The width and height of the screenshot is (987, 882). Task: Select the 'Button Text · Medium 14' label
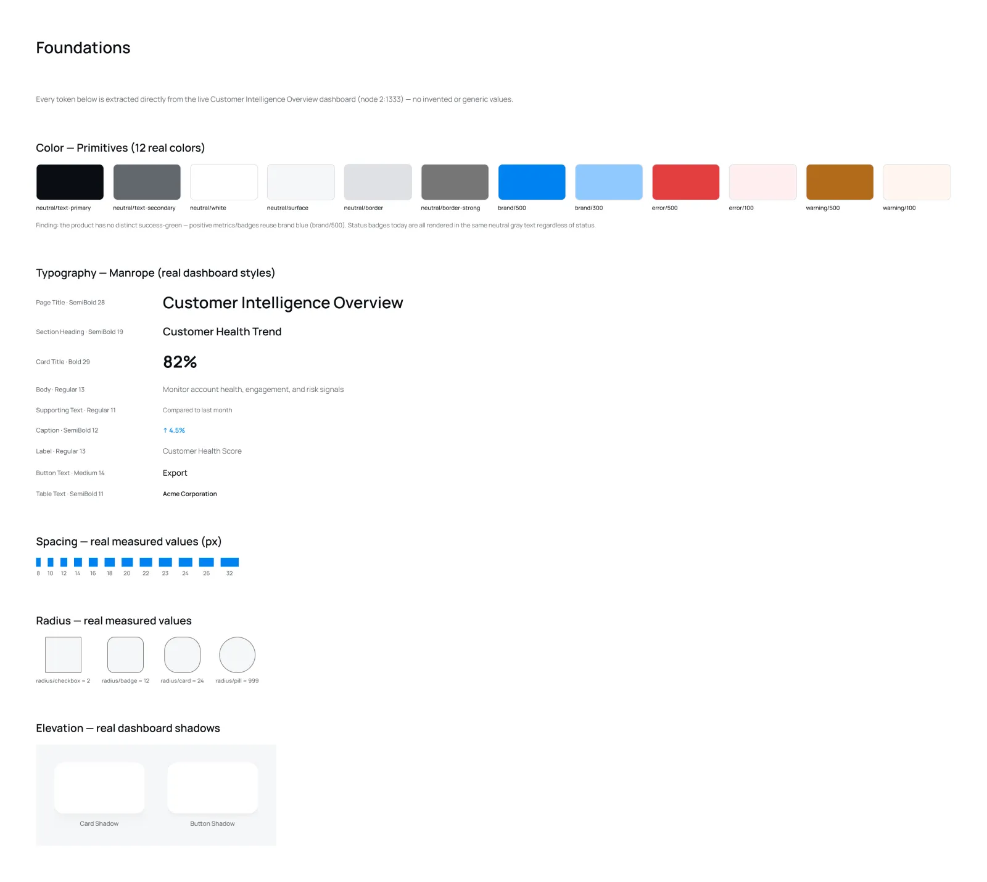tap(70, 473)
